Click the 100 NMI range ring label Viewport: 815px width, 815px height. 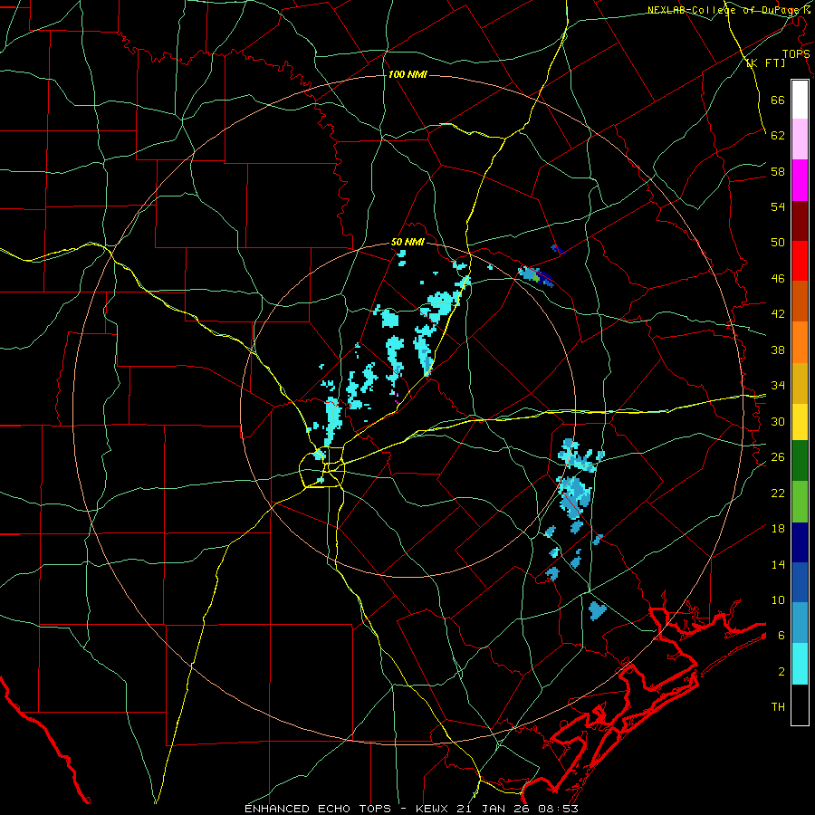(407, 74)
